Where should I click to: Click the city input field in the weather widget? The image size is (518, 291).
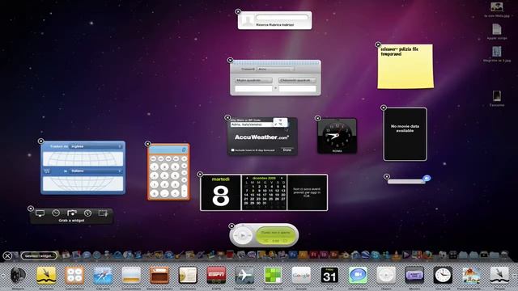click(252, 124)
